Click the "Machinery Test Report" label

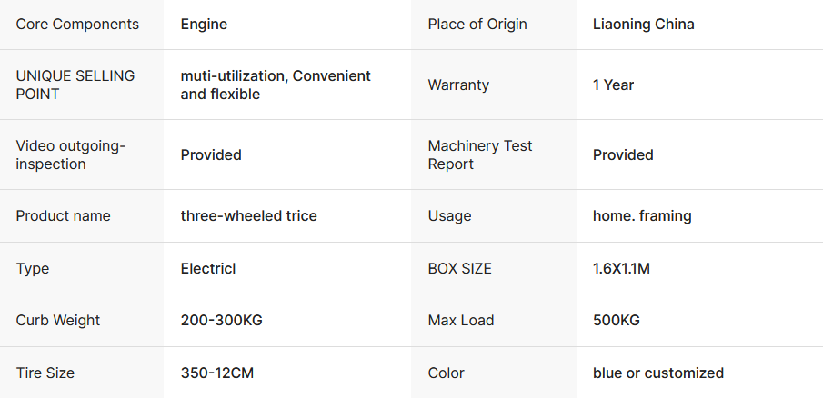[479, 154]
